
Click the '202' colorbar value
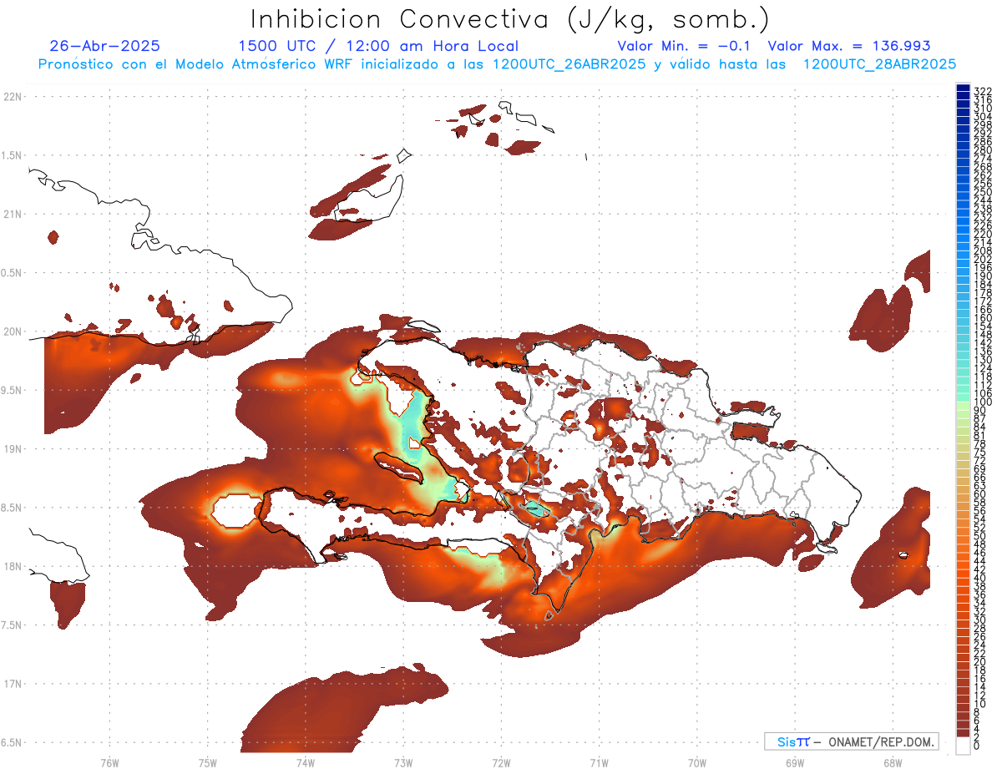pos(982,258)
